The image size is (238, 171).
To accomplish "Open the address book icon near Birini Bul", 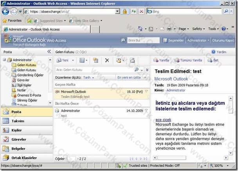I will [123, 40].
